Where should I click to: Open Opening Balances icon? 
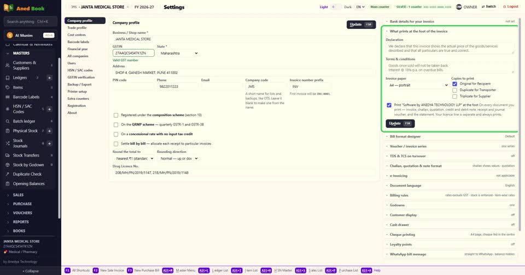[7, 184]
